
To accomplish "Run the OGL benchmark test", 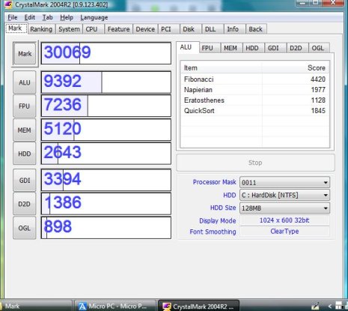I will (x=25, y=228).
